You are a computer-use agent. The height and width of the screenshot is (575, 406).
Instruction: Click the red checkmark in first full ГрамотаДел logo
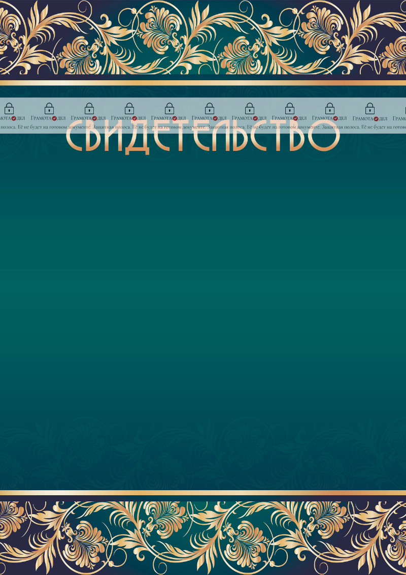pos(54,118)
